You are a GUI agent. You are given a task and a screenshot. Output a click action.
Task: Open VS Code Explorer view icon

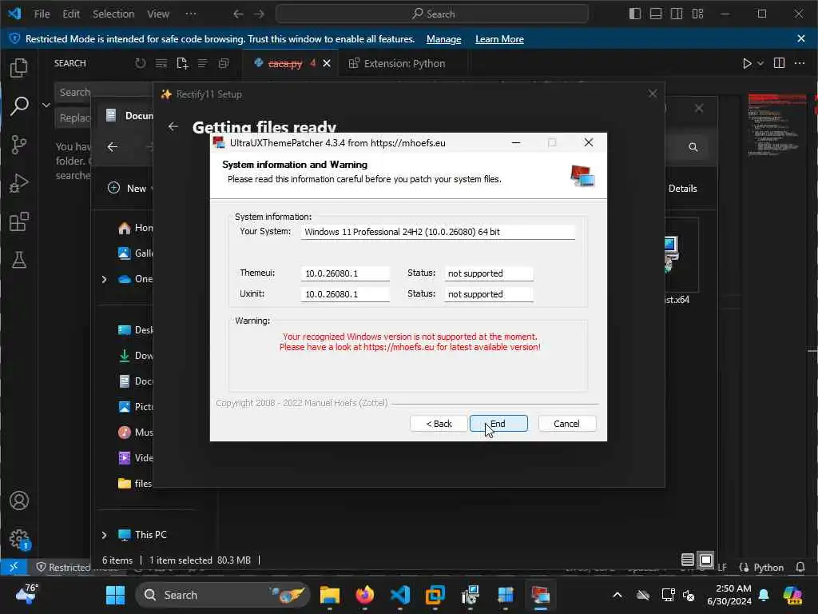point(19,67)
